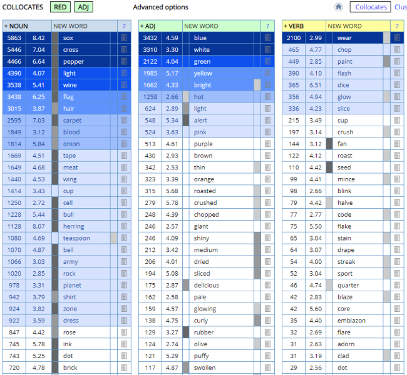Select the verb collocate 'paint'
Viewport: 407px width, 375px height.
pos(345,62)
